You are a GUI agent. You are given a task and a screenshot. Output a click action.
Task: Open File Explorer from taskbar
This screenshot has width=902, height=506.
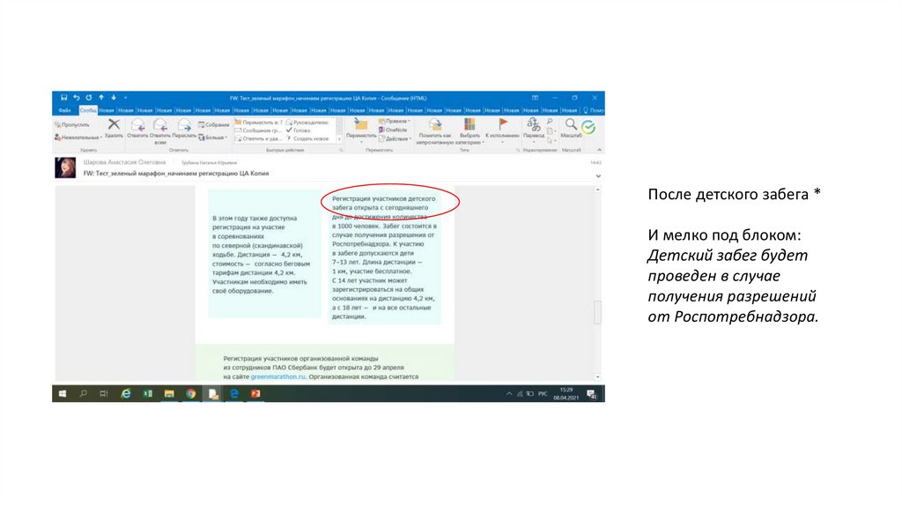169,394
